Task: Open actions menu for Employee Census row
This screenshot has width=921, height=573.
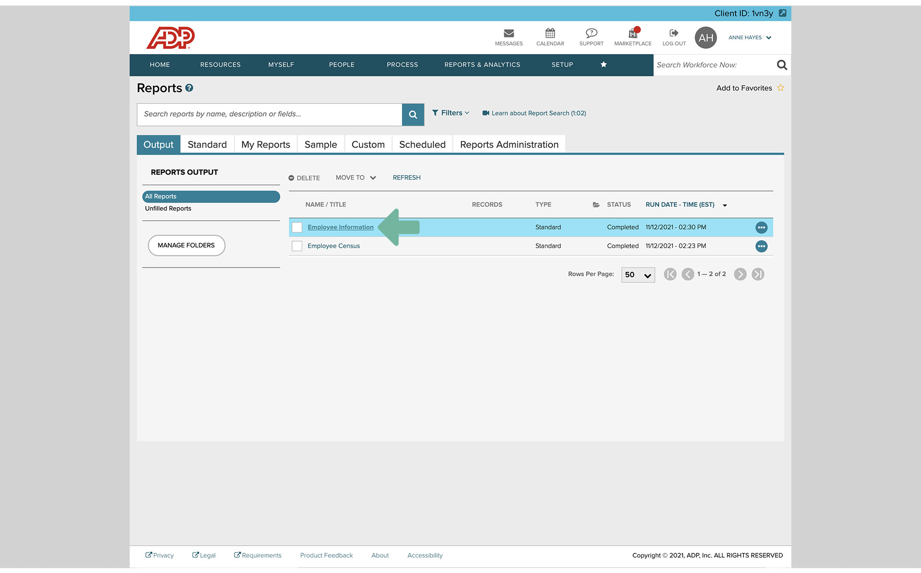Action: 761,246
